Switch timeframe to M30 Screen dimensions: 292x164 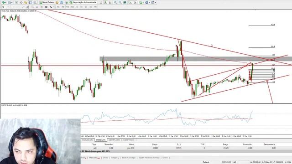[x=72, y=7]
